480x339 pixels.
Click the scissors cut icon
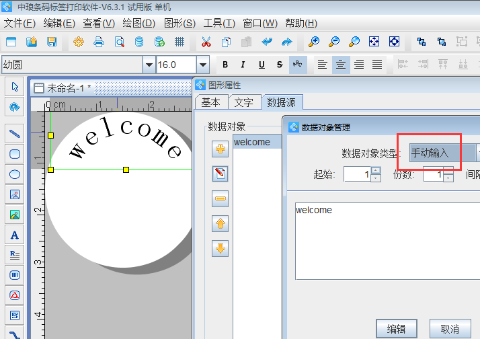[206, 42]
